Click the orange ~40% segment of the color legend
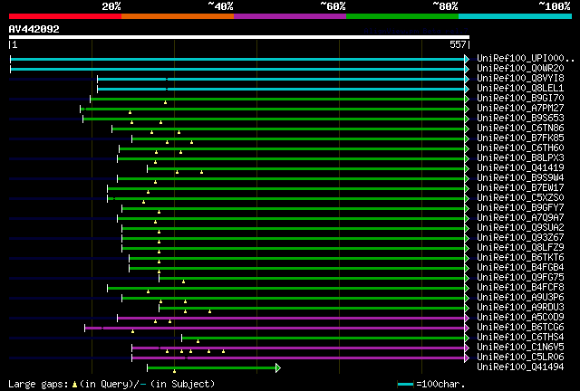Viewport: 580px width, 391px height. [178, 16]
